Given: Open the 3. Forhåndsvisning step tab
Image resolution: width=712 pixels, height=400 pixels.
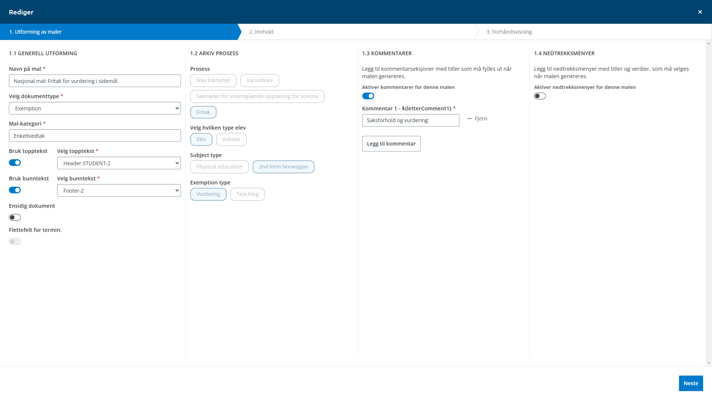Looking at the screenshot, I should coord(509,32).
